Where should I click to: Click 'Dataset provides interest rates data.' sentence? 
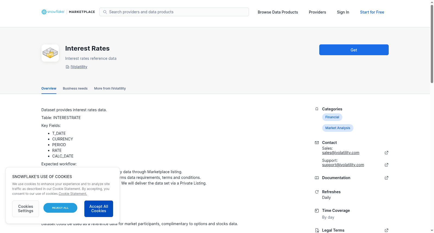(74, 110)
